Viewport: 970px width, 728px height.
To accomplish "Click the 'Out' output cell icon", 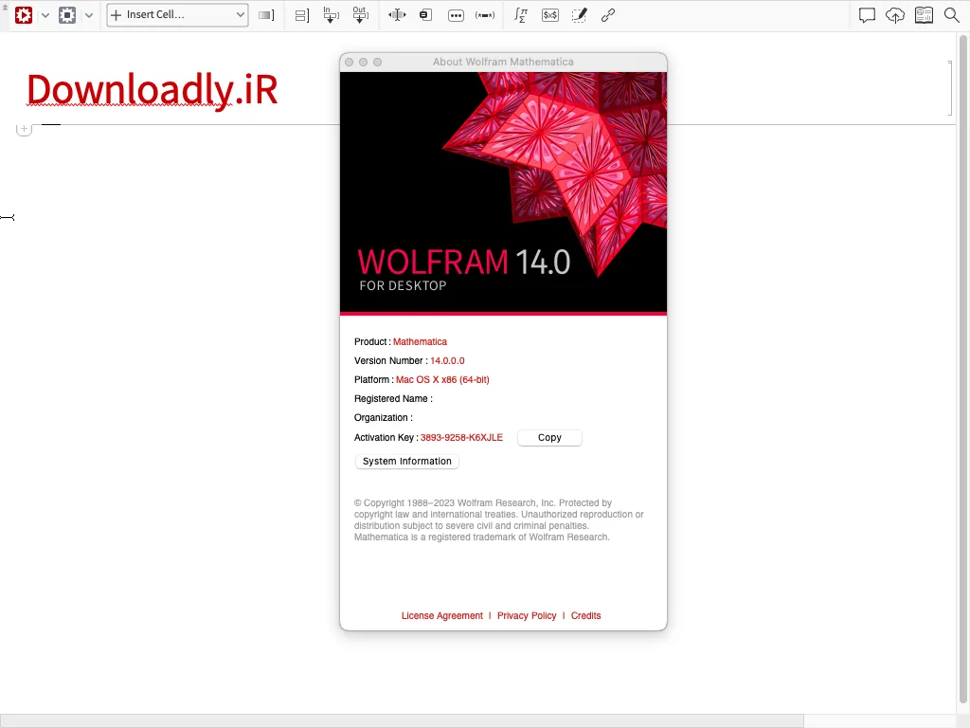I will (x=360, y=15).
